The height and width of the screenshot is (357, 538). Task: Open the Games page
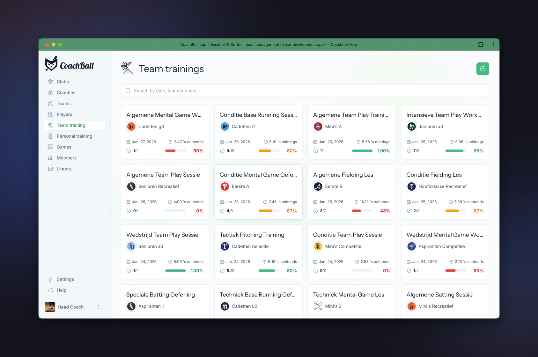pos(64,147)
